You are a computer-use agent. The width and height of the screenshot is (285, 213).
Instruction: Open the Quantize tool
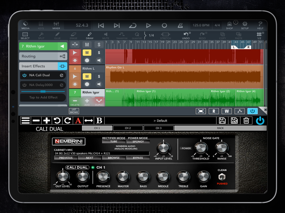click(137, 36)
